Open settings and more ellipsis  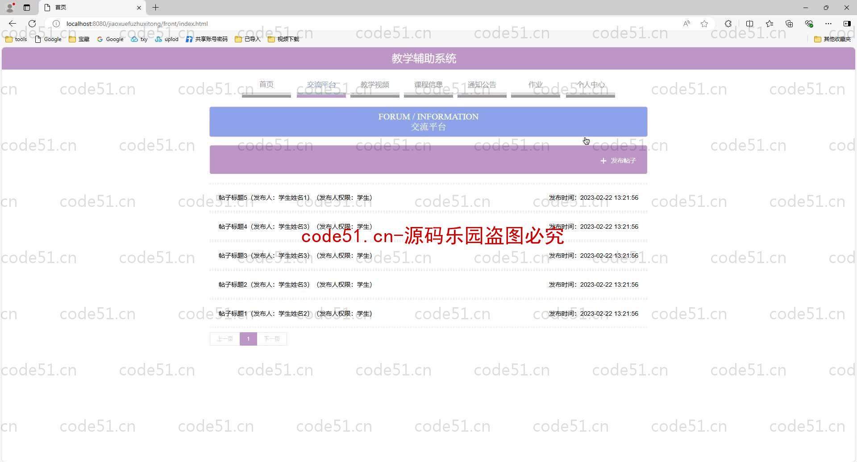[x=828, y=24]
